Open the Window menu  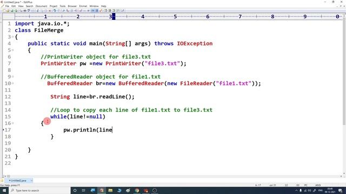pyautogui.click(x=94, y=6)
